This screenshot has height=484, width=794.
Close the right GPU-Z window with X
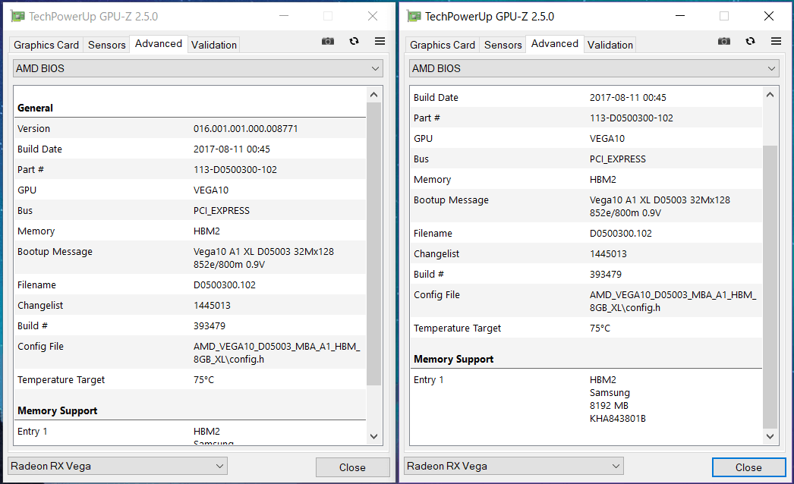769,16
